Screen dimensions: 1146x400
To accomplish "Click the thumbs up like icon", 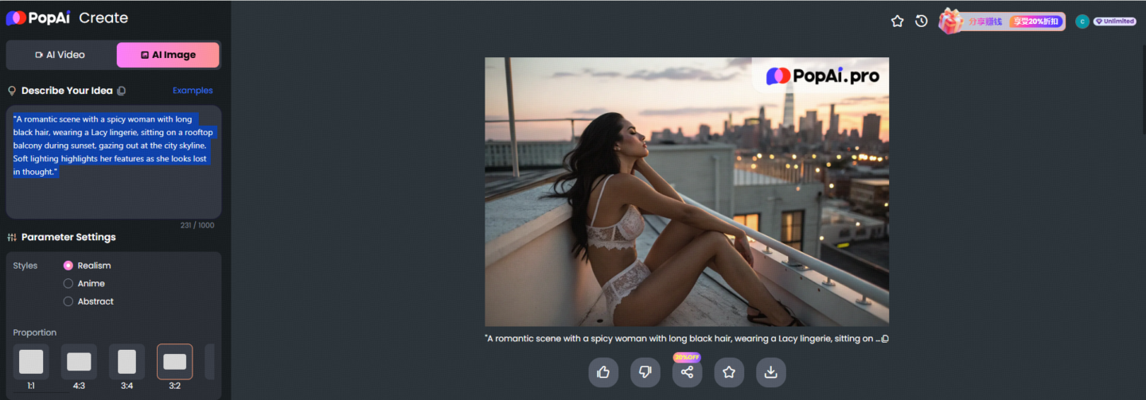I will (603, 372).
